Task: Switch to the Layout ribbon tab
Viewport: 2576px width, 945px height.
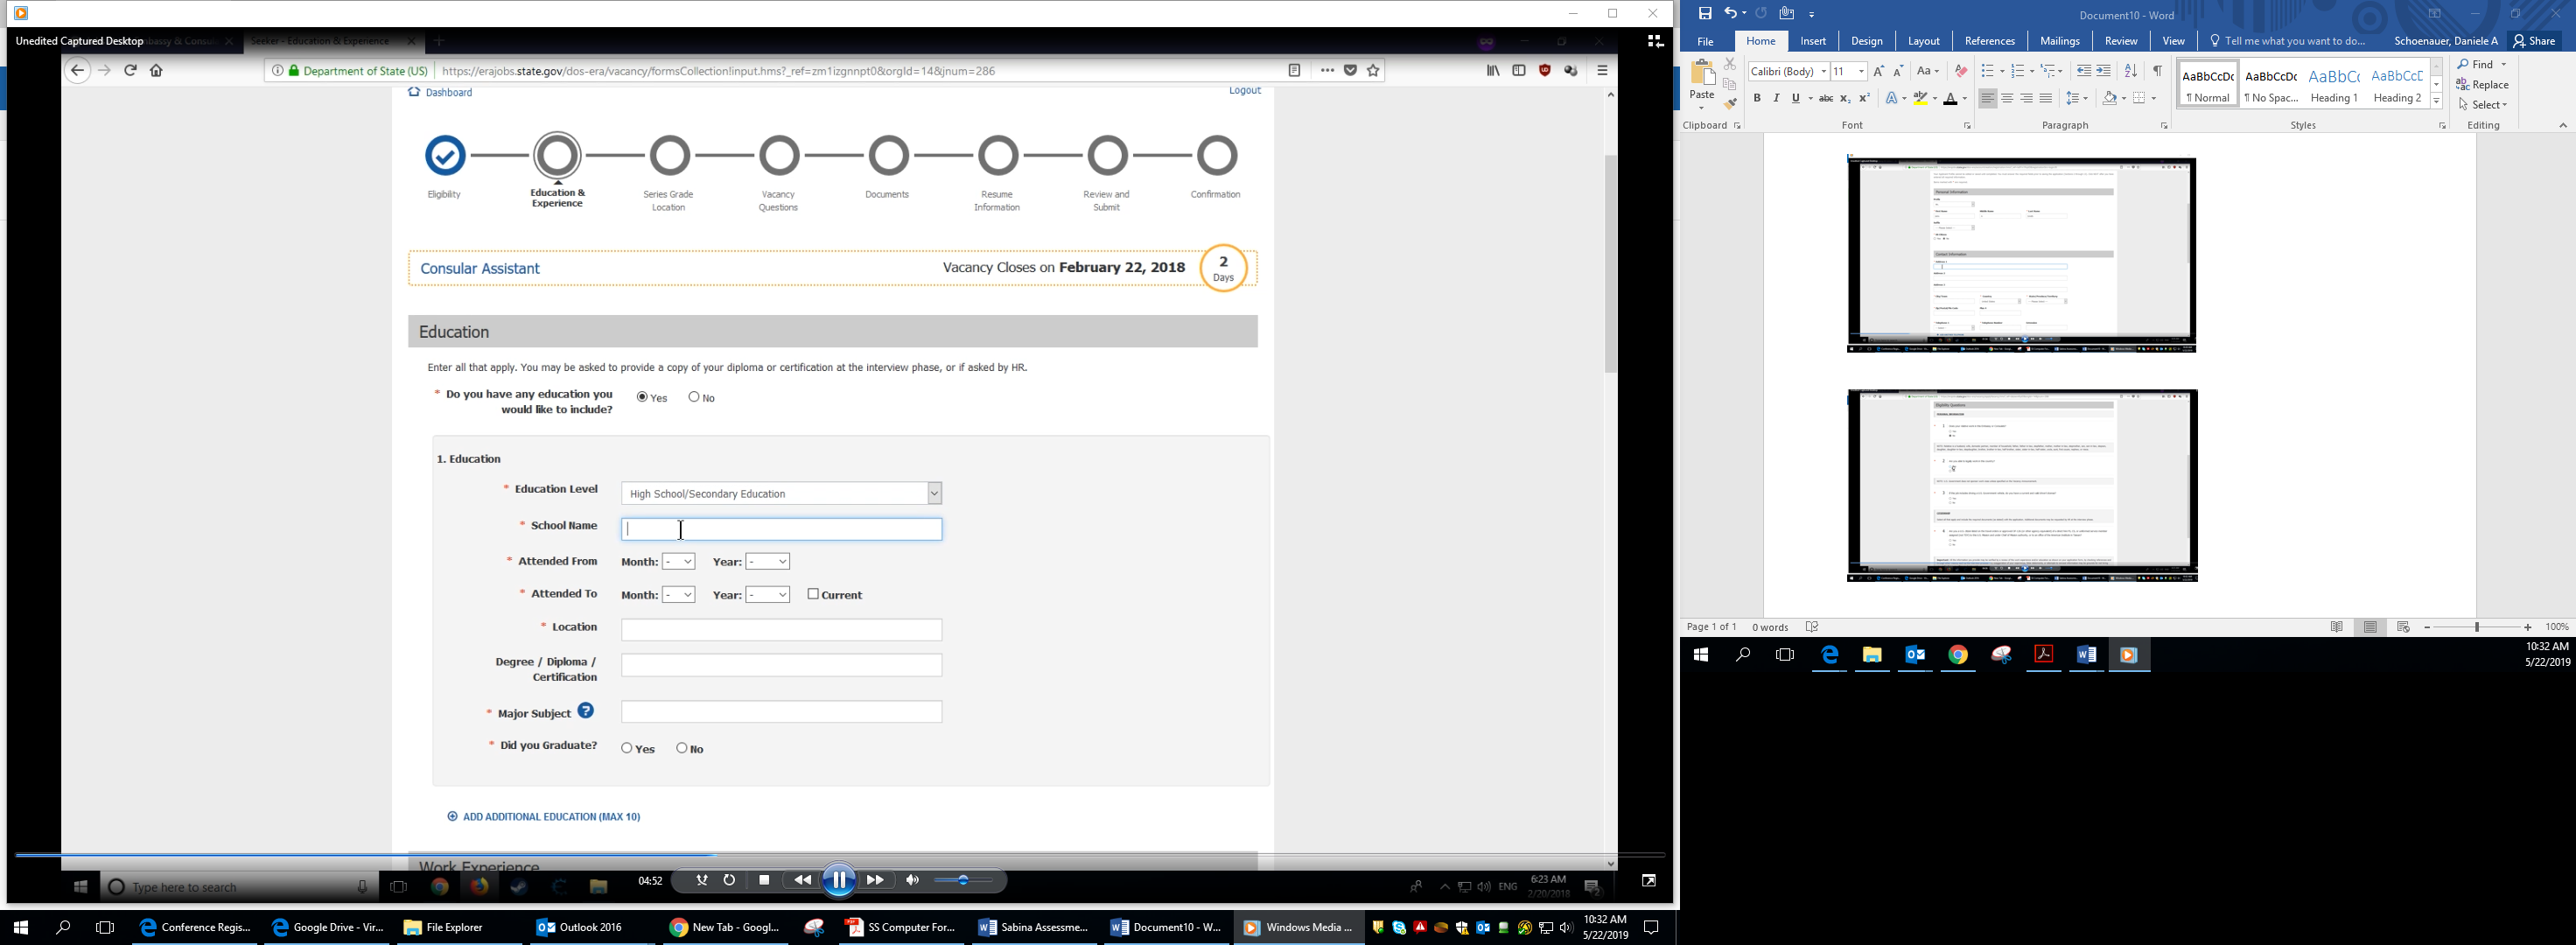Action: pos(1923,41)
